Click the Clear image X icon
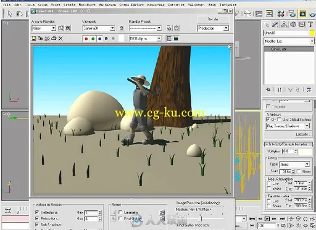 click(x=60, y=38)
